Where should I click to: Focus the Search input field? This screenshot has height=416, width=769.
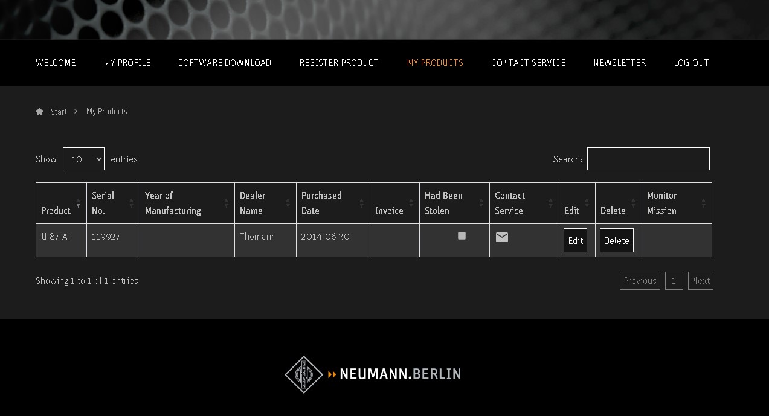point(648,159)
